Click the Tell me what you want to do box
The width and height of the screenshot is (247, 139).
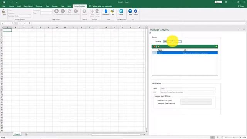(x=102, y=6)
